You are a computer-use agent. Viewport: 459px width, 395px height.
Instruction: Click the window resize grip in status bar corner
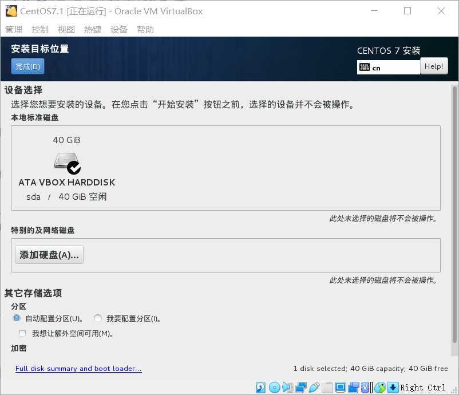coord(455,391)
